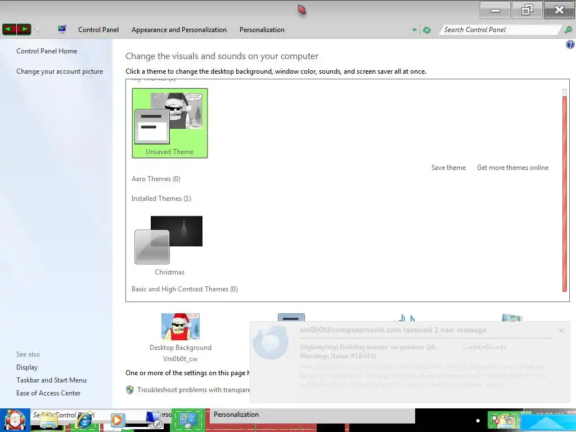The width and height of the screenshot is (576, 432).
Task: Refresh the Personalization page
Action: (x=426, y=30)
